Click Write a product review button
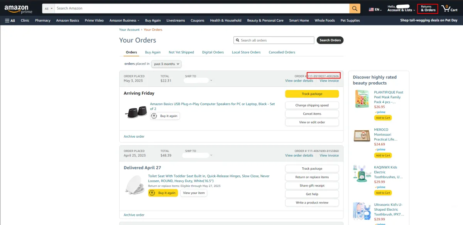 (312, 202)
